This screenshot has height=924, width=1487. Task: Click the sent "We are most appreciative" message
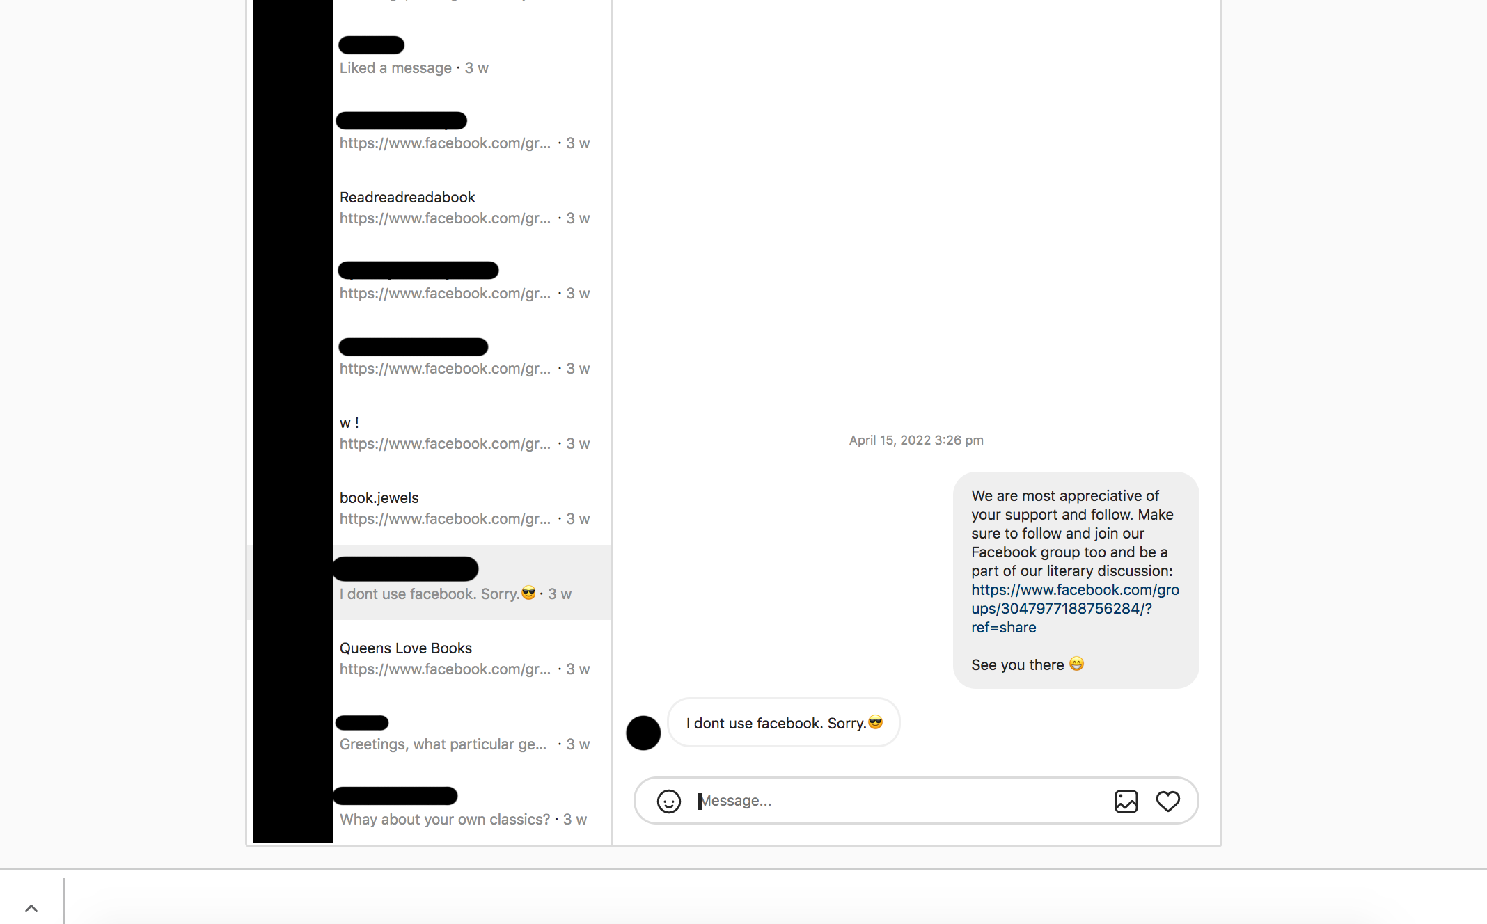click(x=1076, y=580)
